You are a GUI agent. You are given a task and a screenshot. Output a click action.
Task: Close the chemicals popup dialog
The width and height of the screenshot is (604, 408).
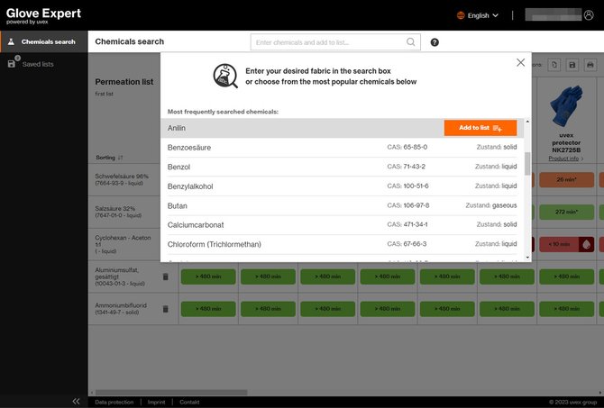point(520,62)
